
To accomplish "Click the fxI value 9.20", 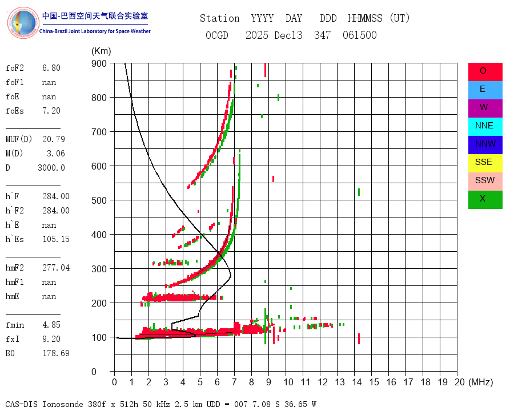I will click(x=51, y=339).
